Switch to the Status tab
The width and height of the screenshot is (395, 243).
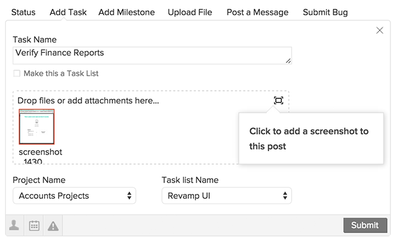click(23, 12)
